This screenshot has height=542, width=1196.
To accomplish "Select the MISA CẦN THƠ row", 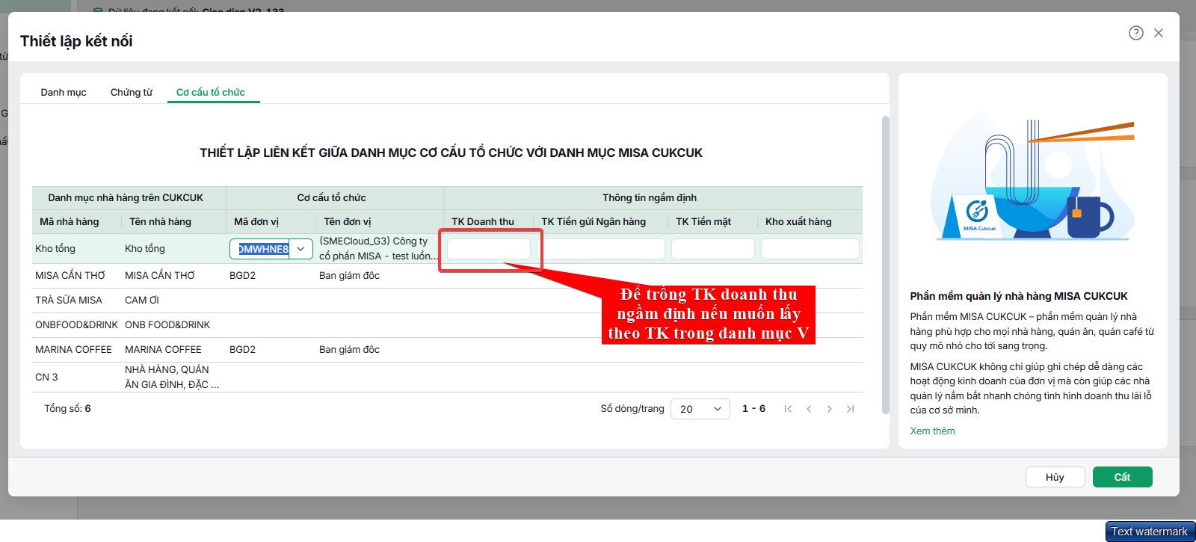I will coord(447,276).
